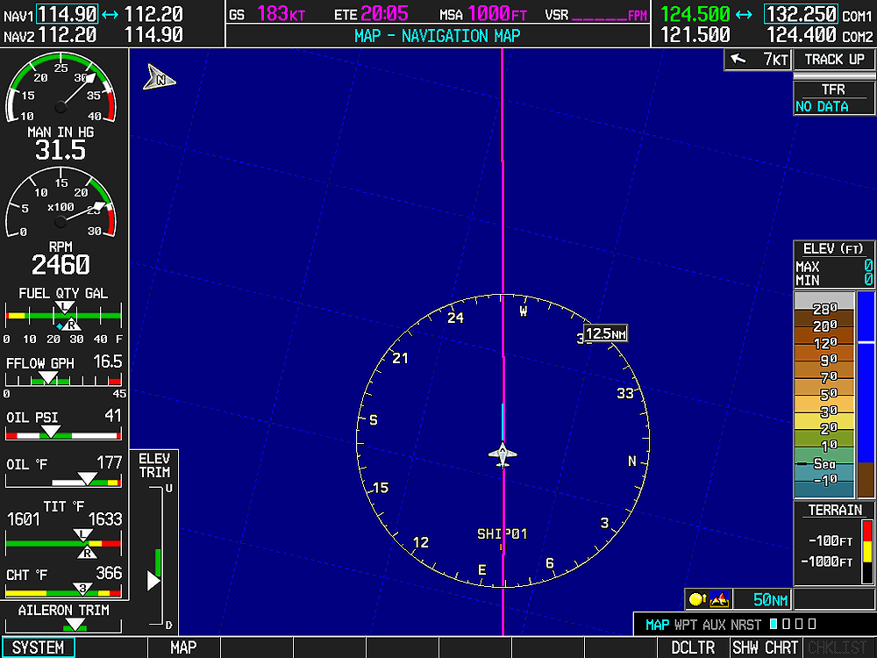Click the Sea level legend color
This screenshot has height=658, width=877.
(824, 463)
